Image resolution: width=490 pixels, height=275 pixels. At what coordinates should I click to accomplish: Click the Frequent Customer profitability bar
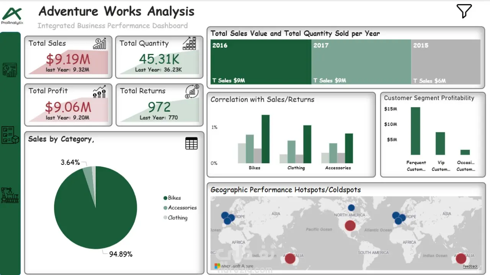coord(415,131)
